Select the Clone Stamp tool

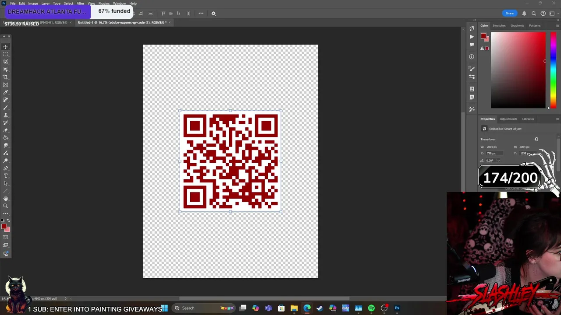point(6,115)
